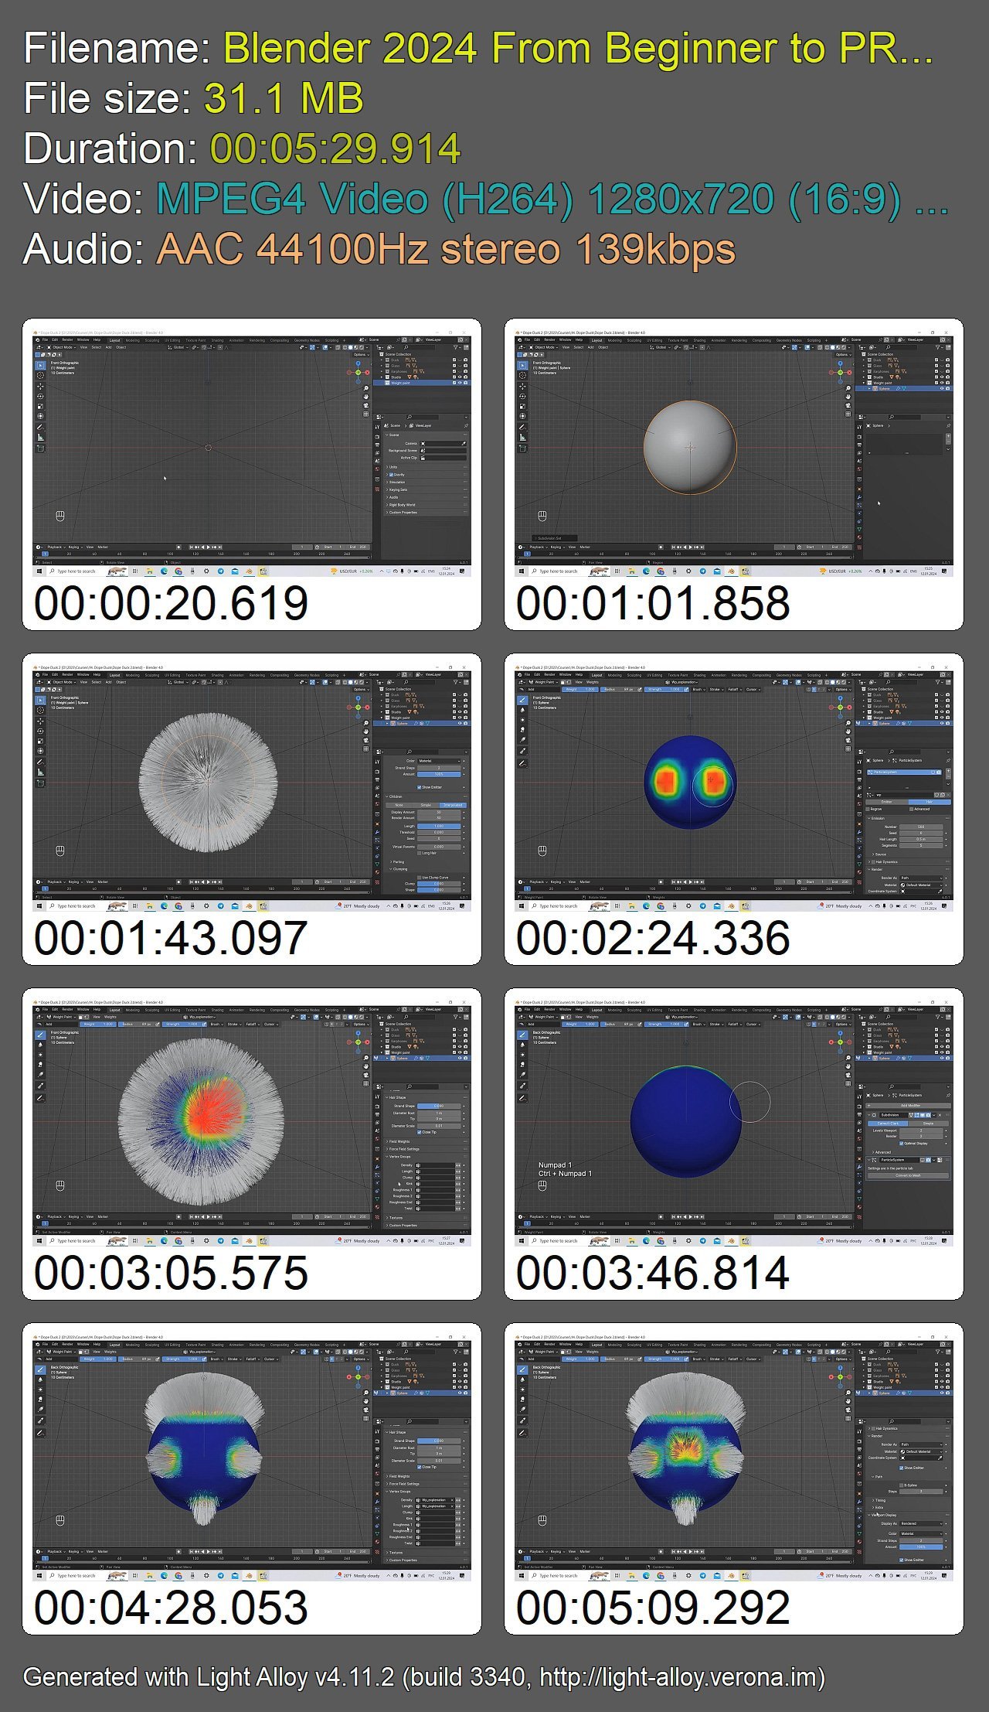Enable the Regrow checkbox in 00:02:24 frame
The image size is (989, 1712).
coord(868,809)
